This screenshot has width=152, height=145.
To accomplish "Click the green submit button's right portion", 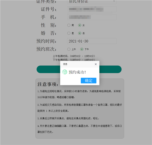I will click(x=111, y=69).
